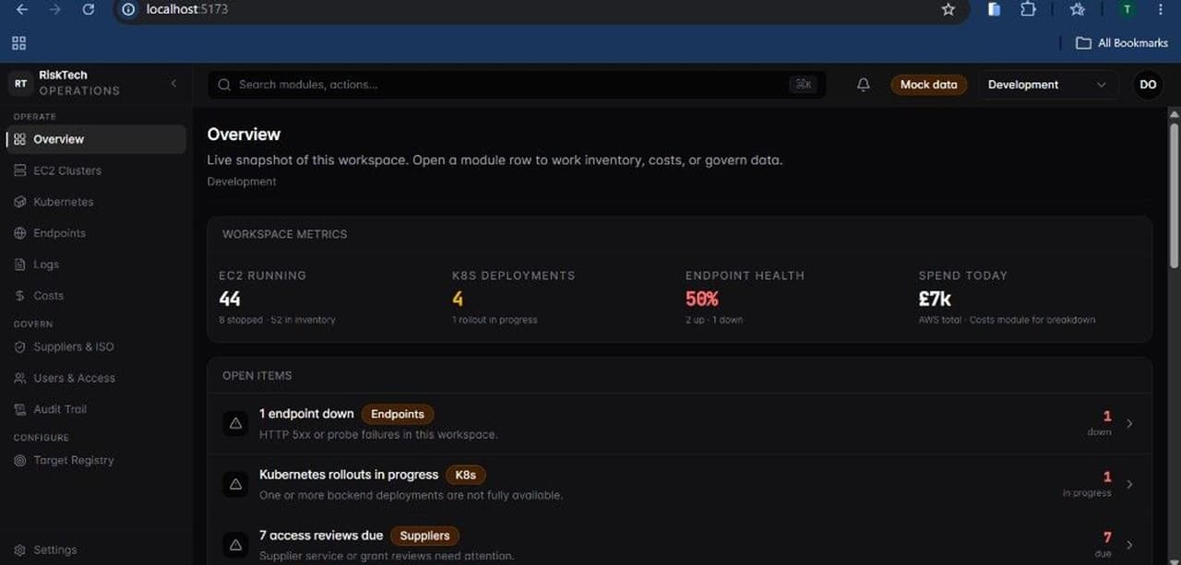Click the notifications bell icon
Viewport: 1181px width, 565px height.
coord(863,85)
